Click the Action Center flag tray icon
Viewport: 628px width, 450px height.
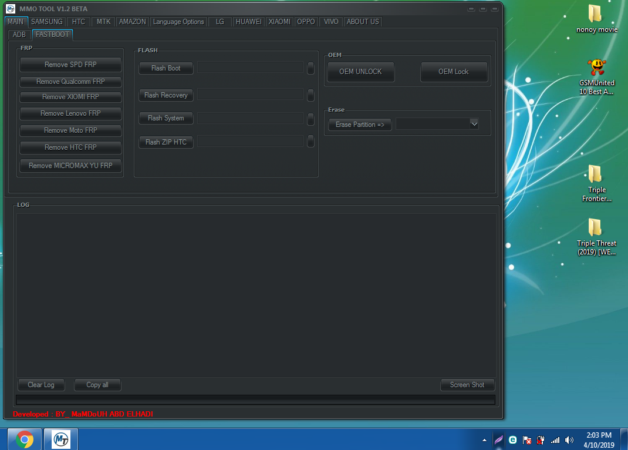(x=527, y=440)
